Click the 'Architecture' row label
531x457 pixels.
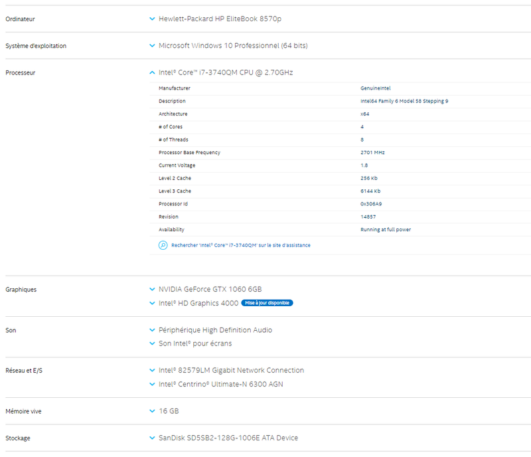173,114
